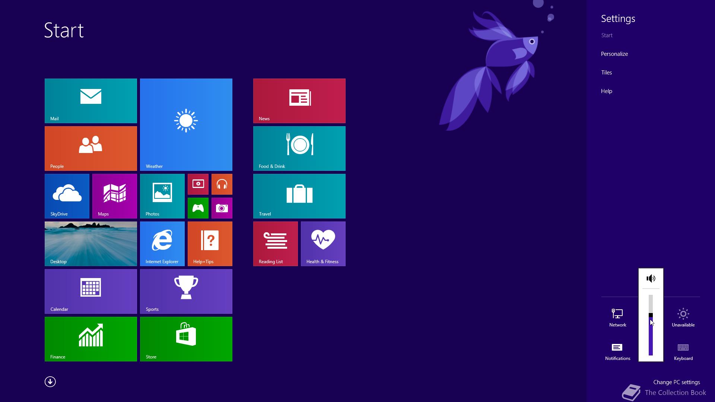Open the Sports tile
Screen dimensions: 715x402
tap(186, 291)
